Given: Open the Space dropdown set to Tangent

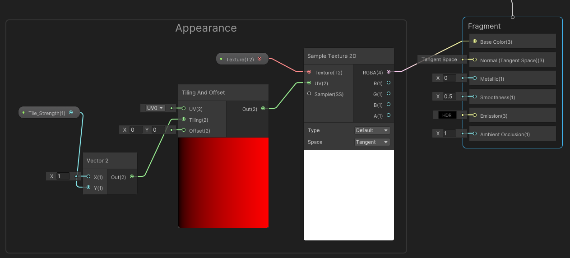Looking at the screenshot, I should tap(372, 142).
